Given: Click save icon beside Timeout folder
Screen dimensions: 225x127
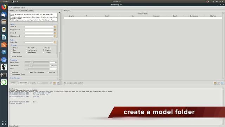Looking at the screenshot, I should tap(58, 83).
